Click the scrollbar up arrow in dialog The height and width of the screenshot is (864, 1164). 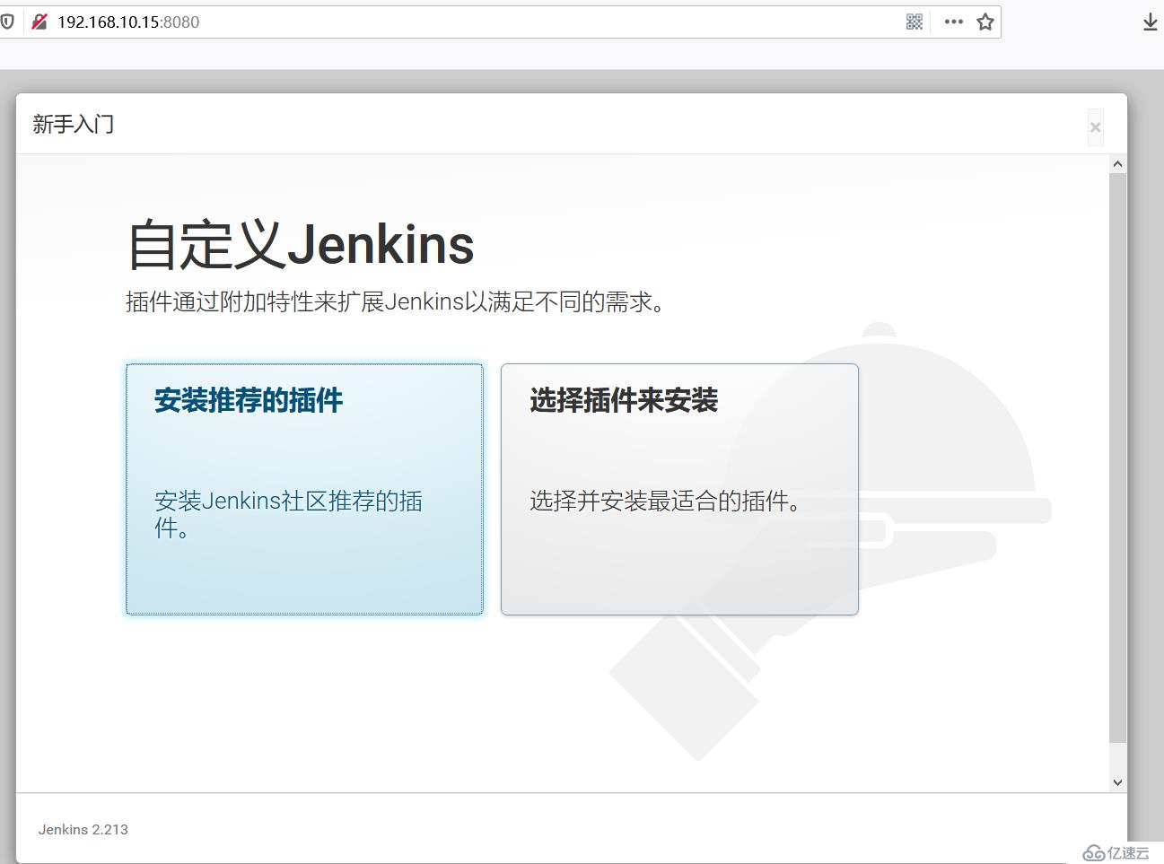pos(1117,164)
